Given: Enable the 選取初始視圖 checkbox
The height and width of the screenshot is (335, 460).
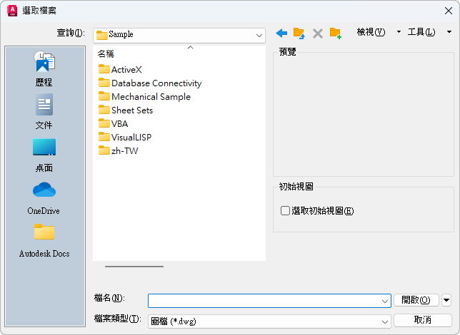Looking at the screenshot, I should [286, 211].
